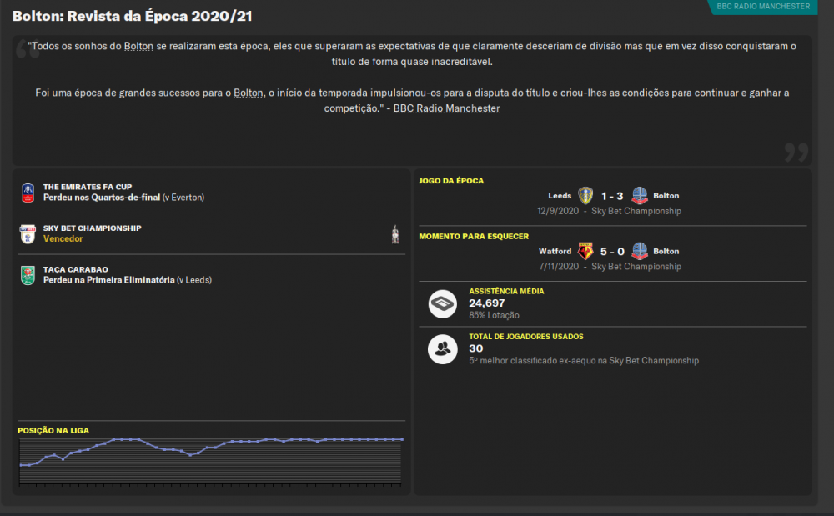Click Bolton name next to Watford score

click(x=666, y=251)
